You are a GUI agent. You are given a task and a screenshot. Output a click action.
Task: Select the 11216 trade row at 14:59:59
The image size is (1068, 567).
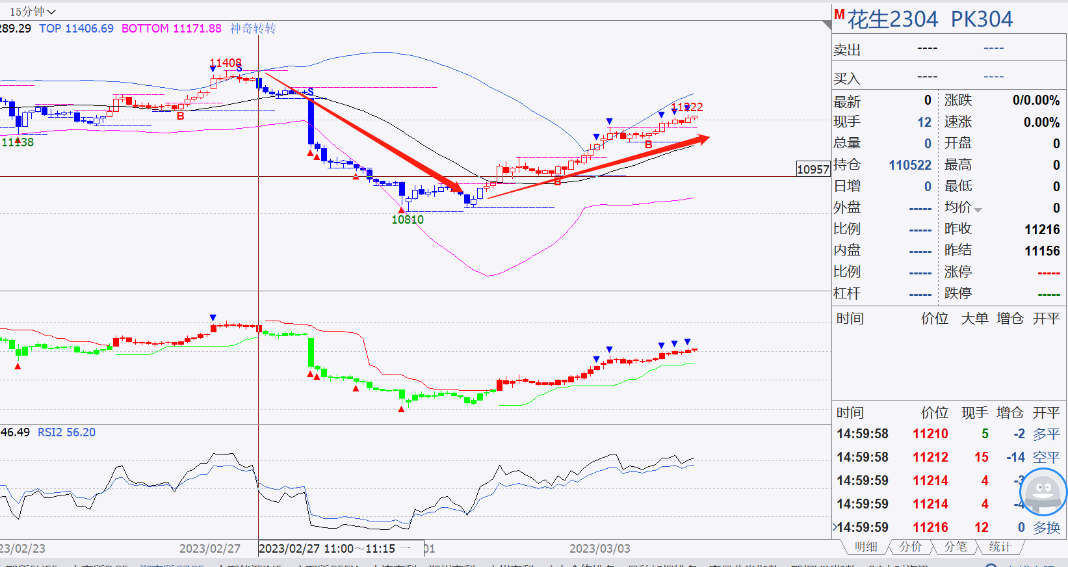point(949,527)
